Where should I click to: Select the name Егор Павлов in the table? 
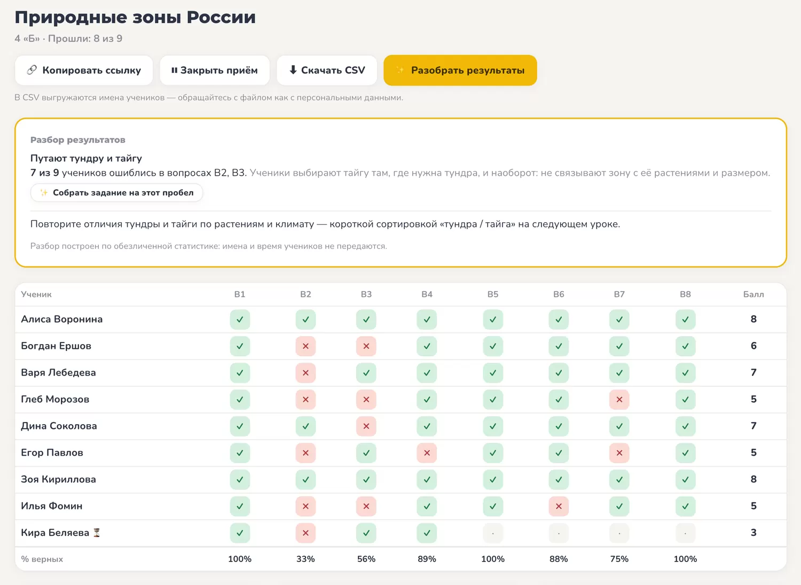point(52,453)
